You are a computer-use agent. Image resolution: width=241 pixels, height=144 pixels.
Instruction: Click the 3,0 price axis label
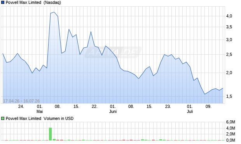(x=229, y=40)
